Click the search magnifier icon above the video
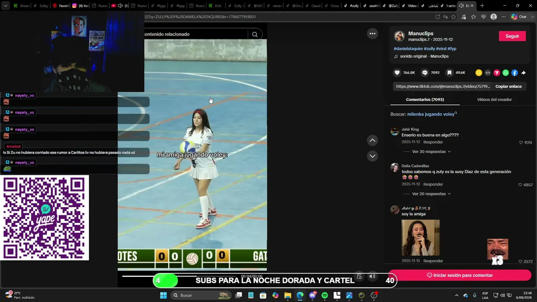The height and width of the screenshot is (302, 537). click(255, 34)
